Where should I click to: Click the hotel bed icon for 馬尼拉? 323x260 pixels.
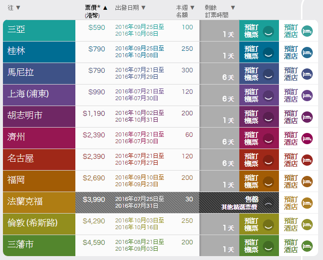coord(307,74)
